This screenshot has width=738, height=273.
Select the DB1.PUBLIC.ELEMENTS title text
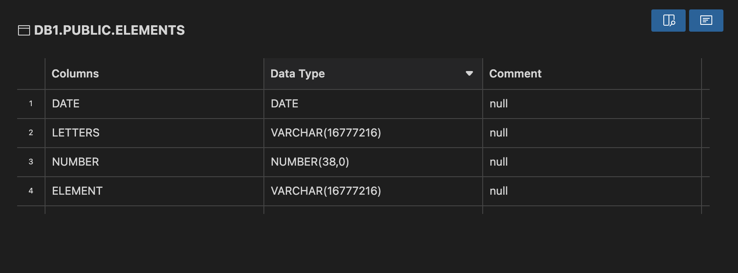coord(109,30)
